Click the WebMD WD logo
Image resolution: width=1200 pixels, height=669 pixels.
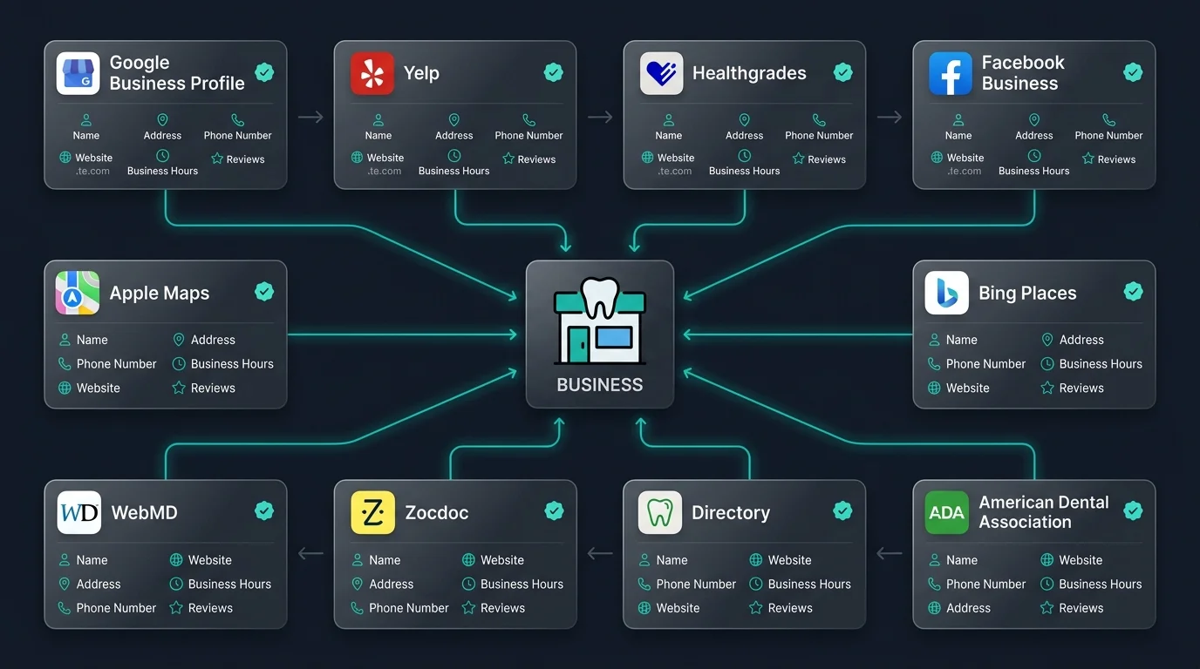pos(79,512)
